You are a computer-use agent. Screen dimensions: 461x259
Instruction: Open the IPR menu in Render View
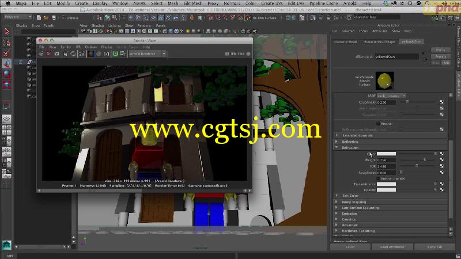pos(78,47)
